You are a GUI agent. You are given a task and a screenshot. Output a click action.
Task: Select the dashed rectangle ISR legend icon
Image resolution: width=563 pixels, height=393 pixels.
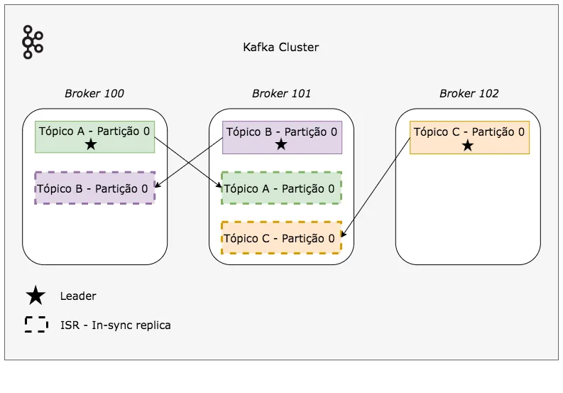click(35, 325)
